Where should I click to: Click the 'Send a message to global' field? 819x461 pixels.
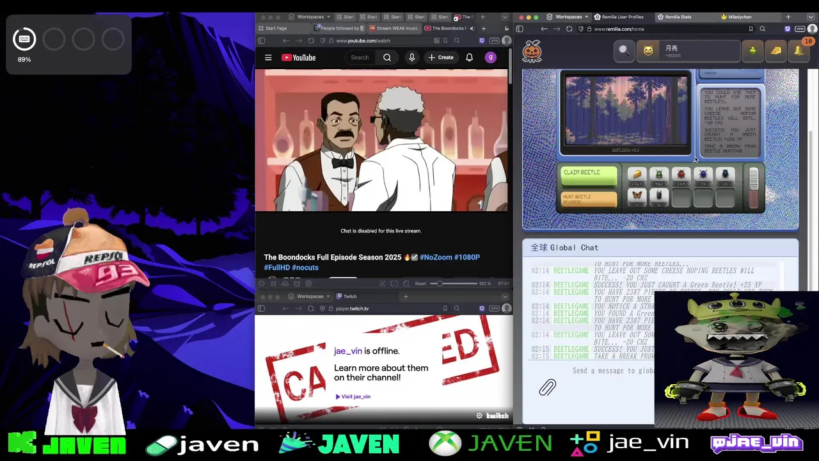click(613, 371)
